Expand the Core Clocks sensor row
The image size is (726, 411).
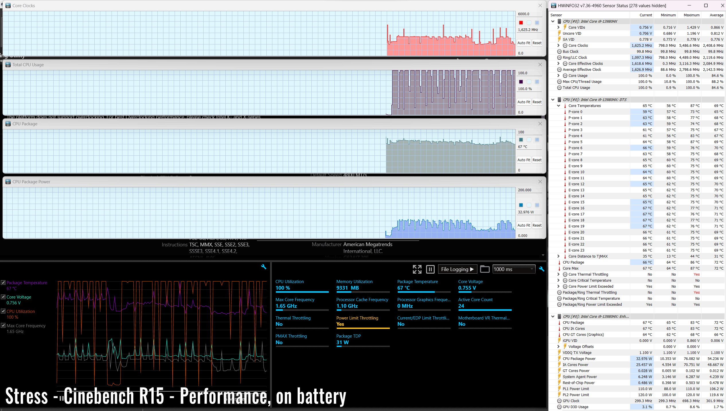558,45
